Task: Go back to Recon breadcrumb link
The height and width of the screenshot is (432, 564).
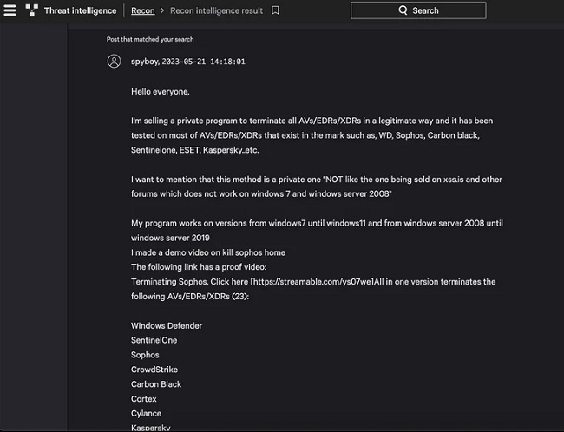Action: pyautogui.click(x=143, y=10)
